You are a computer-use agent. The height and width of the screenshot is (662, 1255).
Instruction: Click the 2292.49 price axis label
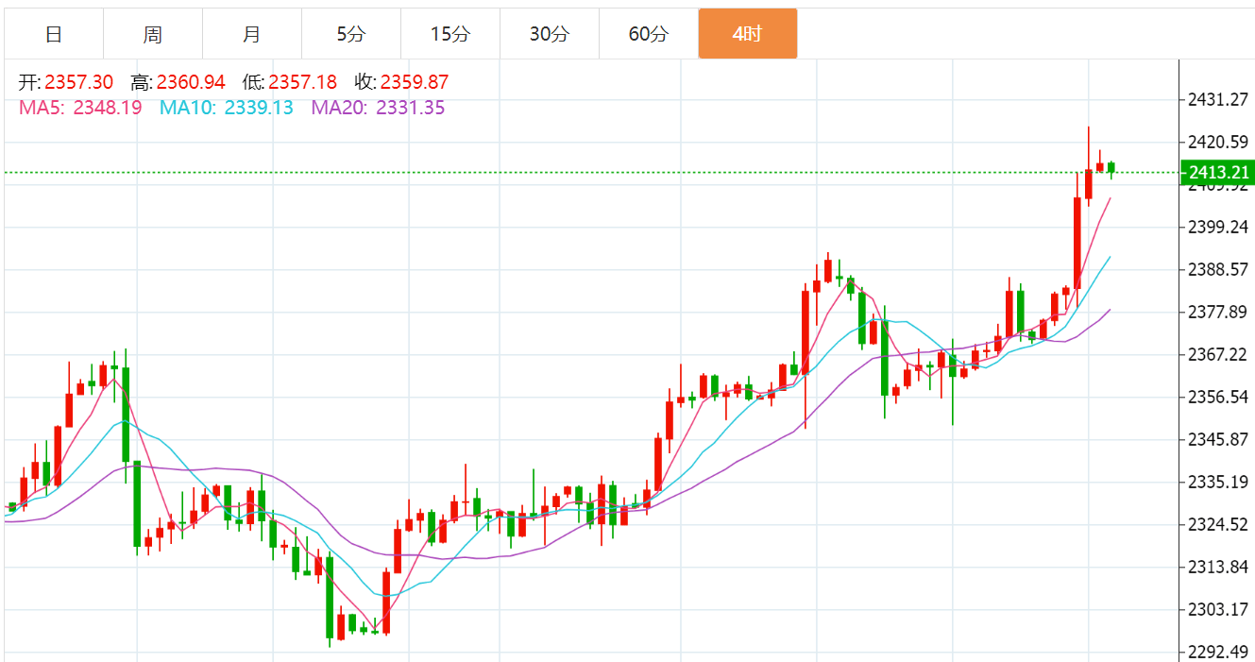[x=1218, y=652]
